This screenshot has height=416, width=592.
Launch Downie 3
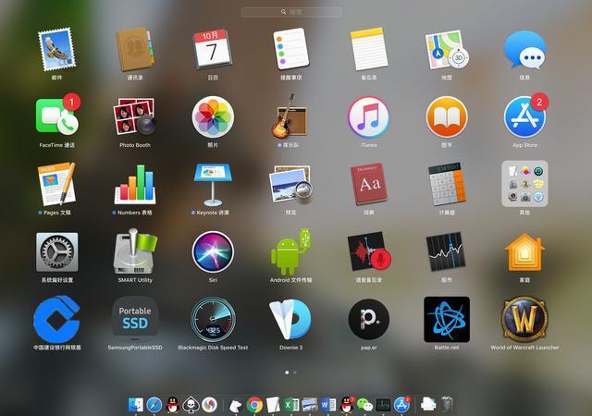pyautogui.click(x=290, y=319)
